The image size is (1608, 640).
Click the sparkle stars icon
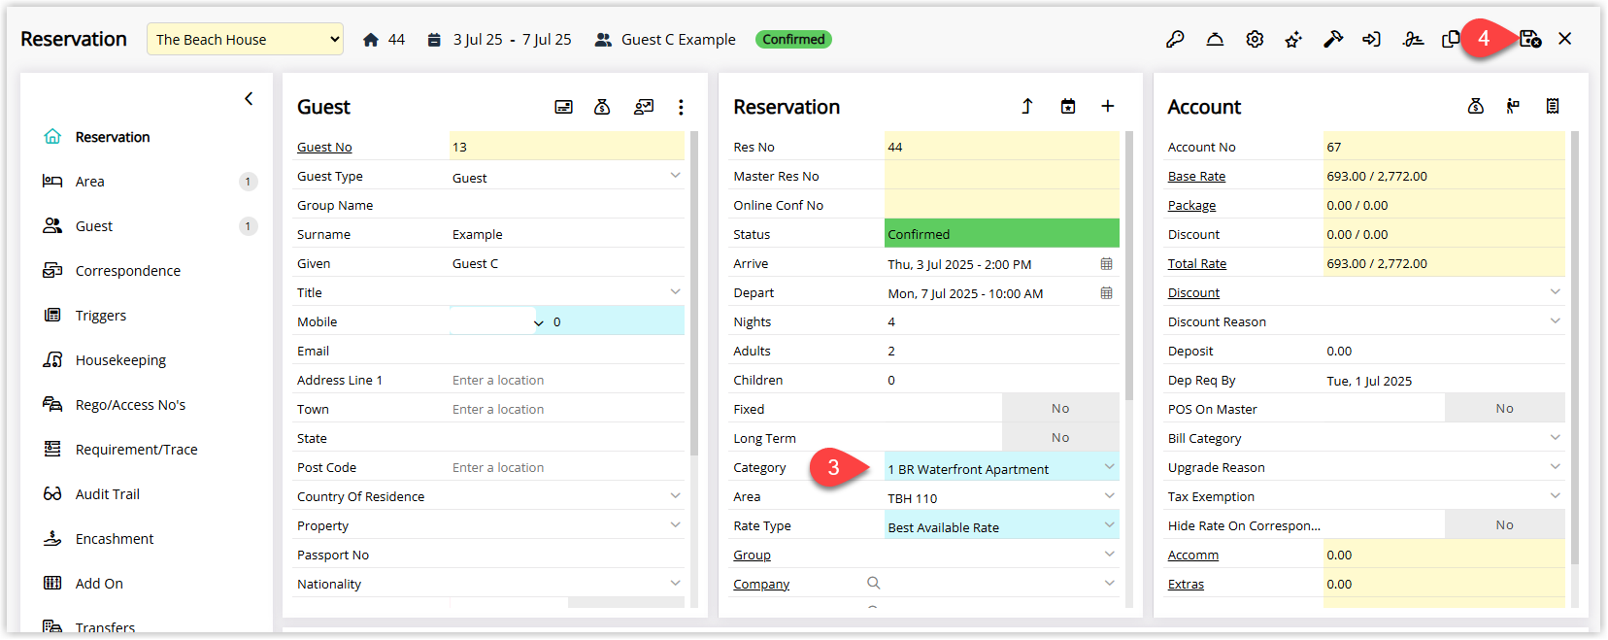pos(1293,40)
